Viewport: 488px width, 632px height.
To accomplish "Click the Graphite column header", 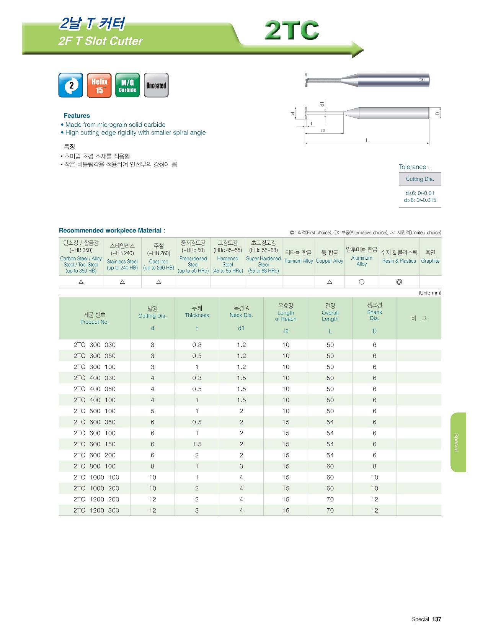I will click(431, 256).
